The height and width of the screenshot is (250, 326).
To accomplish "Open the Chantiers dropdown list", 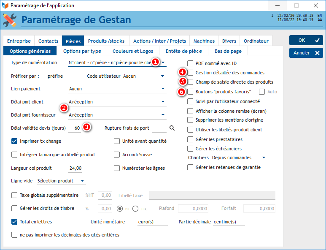I will click(x=264, y=158).
